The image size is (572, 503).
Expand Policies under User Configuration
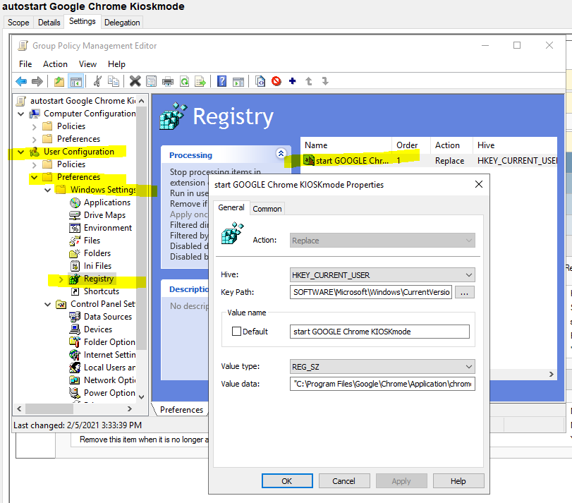[35, 164]
